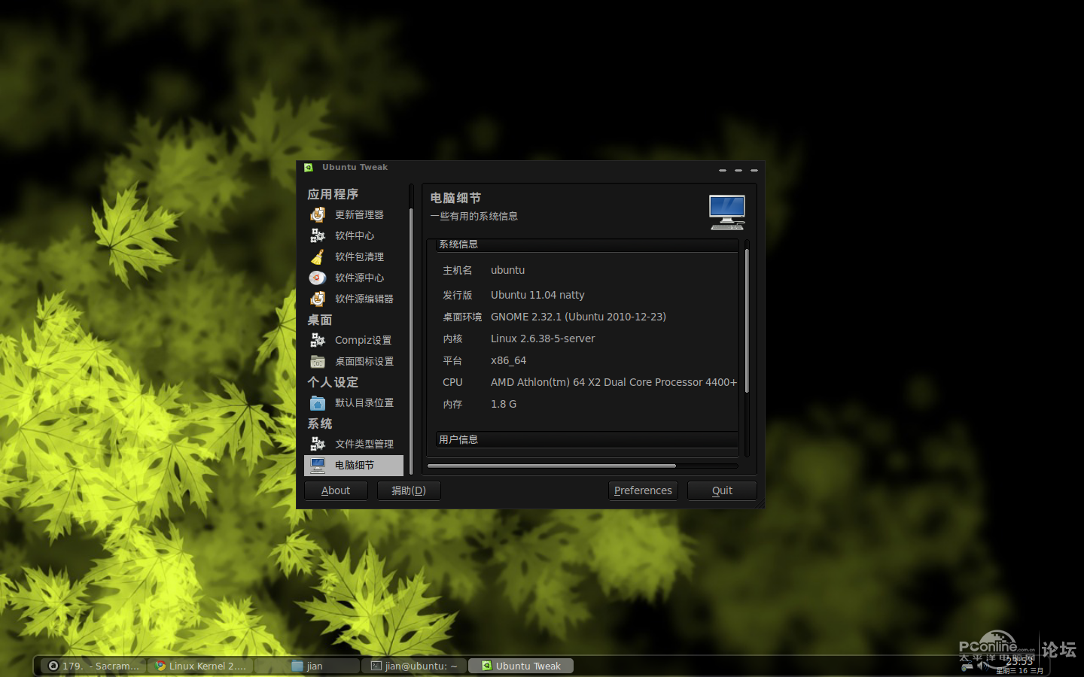
Task: Click 'Ubuntu 11.04 natty' distribution value
Action: (x=537, y=295)
